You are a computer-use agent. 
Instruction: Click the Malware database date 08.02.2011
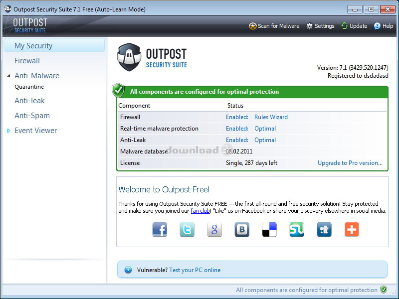239,151
